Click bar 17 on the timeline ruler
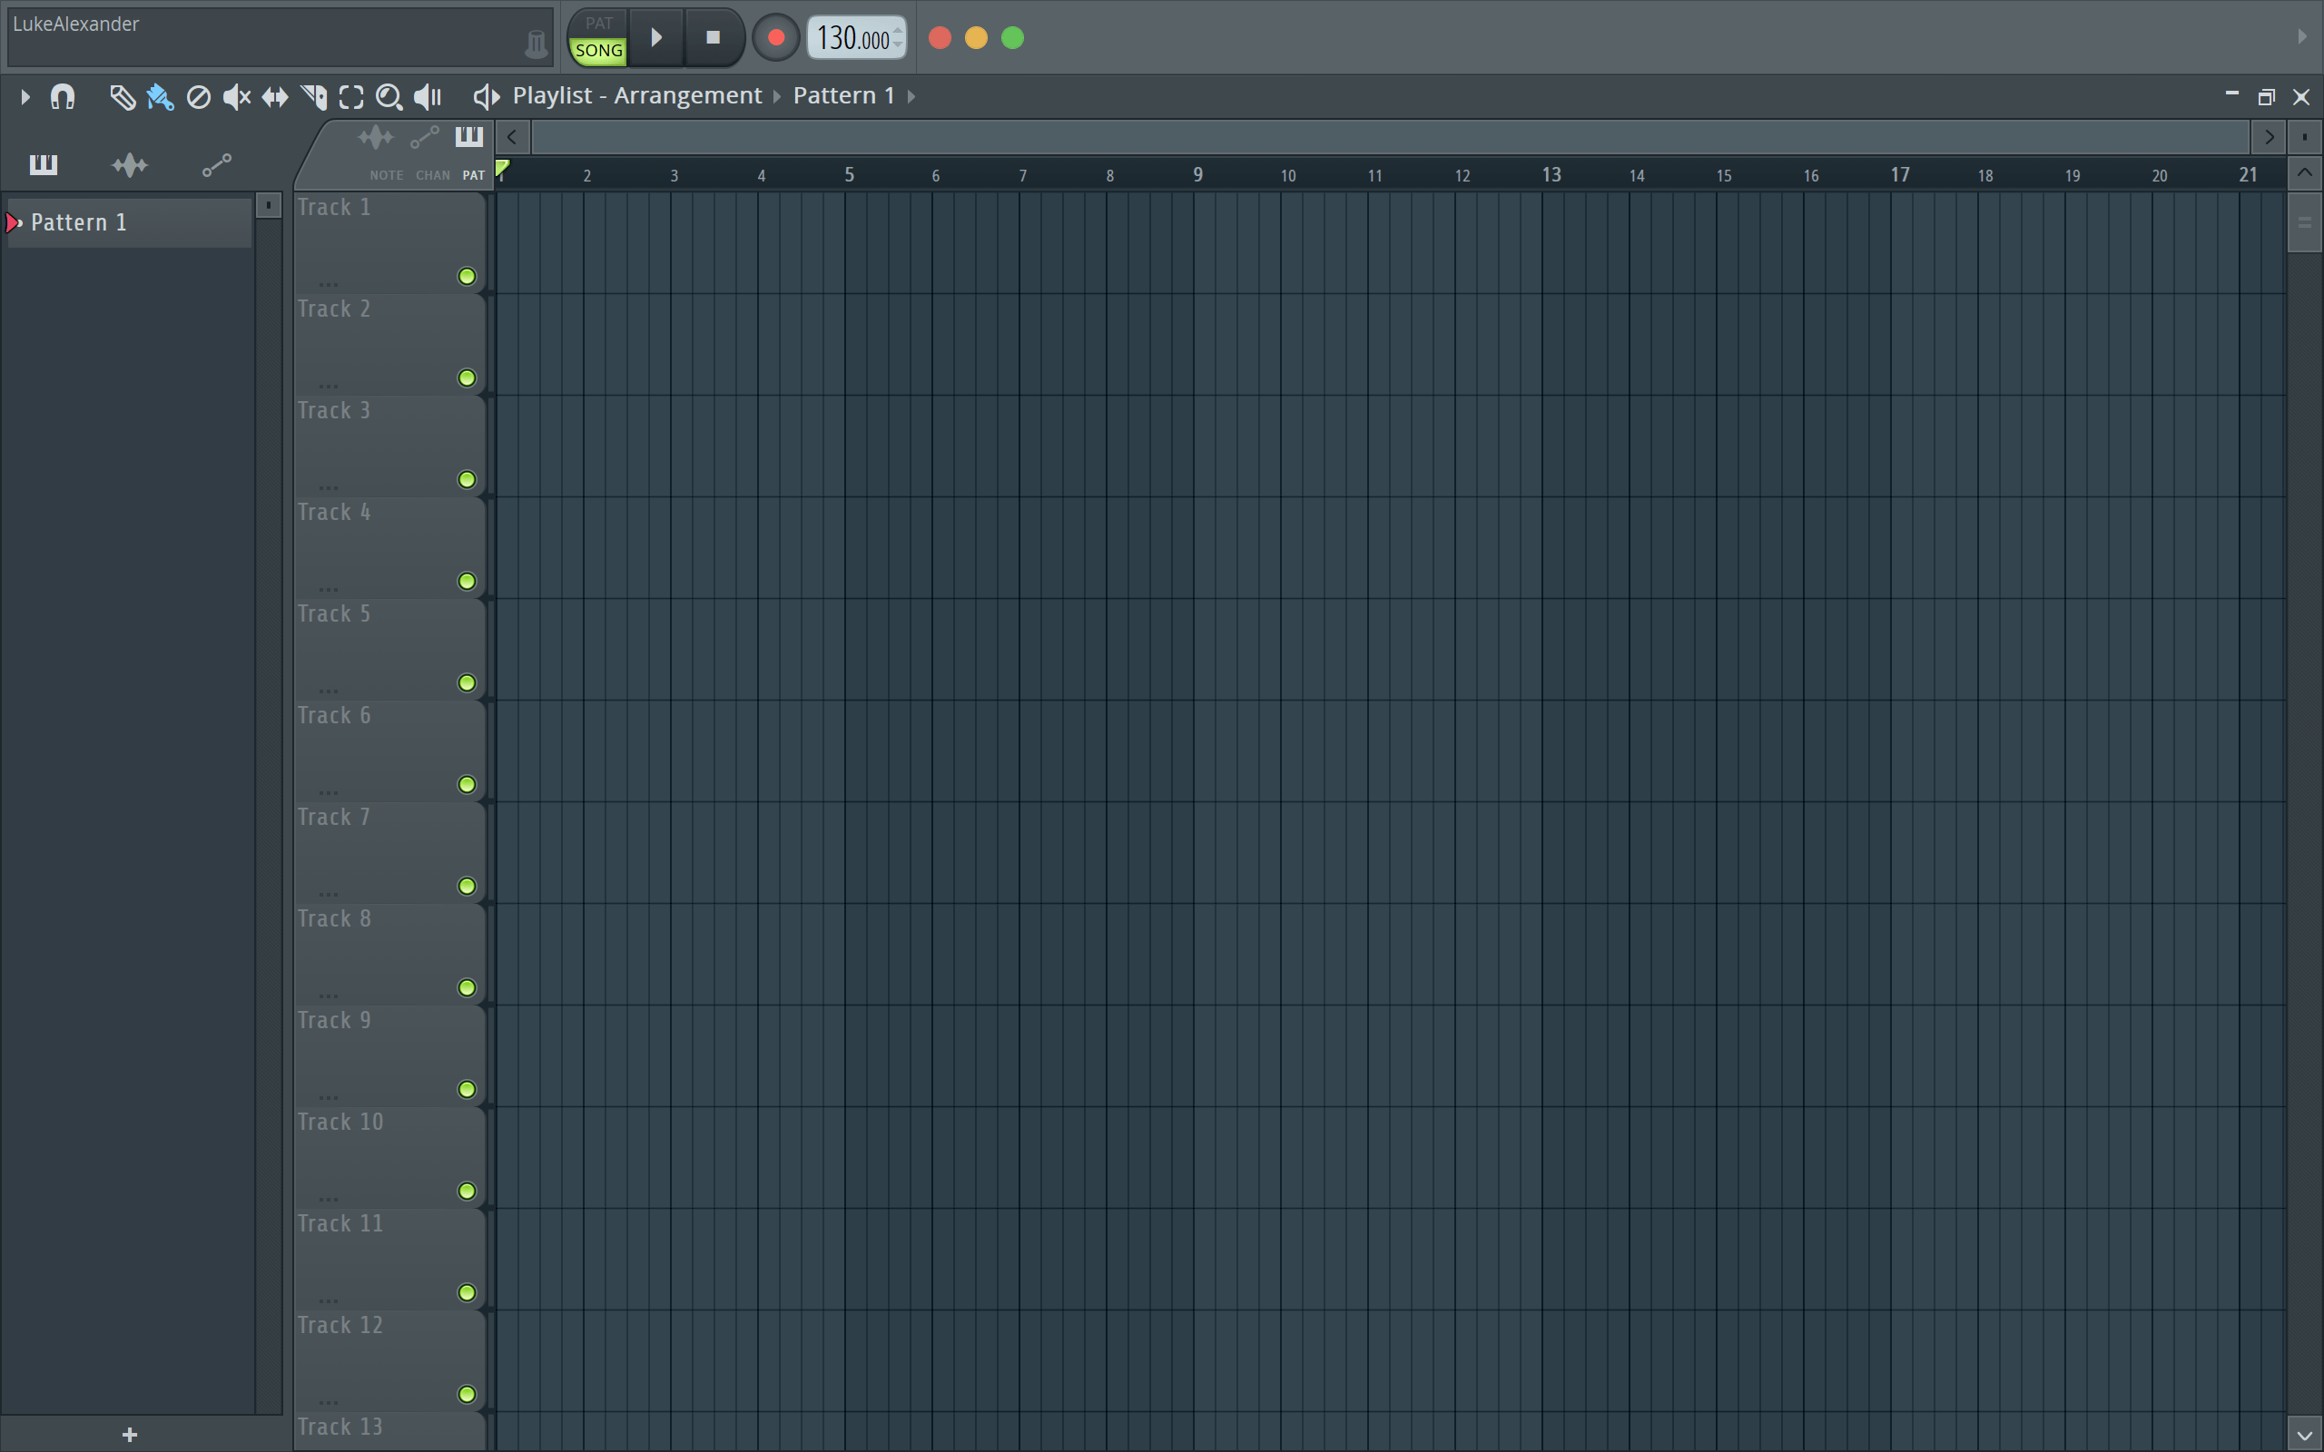2324x1452 pixels. click(x=1899, y=175)
